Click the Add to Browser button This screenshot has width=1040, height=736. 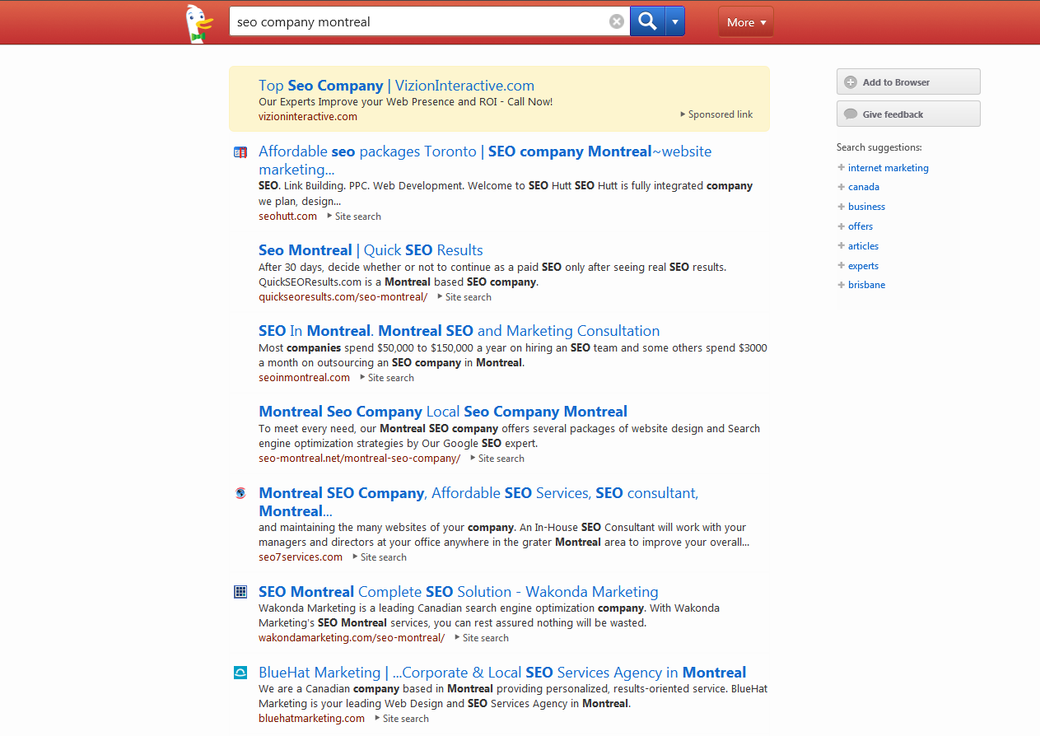[907, 82]
